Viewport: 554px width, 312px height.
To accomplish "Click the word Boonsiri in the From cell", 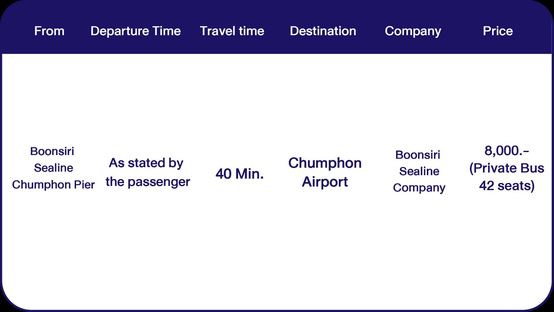I will [x=52, y=151].
